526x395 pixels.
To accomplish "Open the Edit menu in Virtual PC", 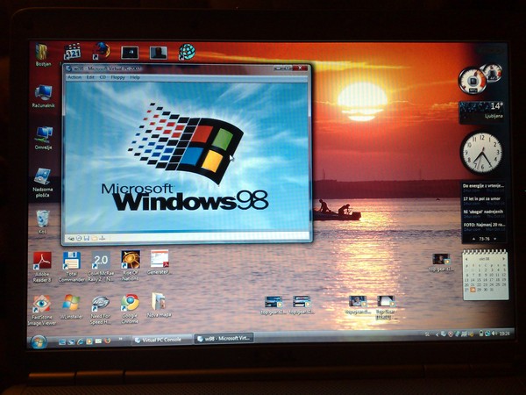I will [x=90, y=77].
